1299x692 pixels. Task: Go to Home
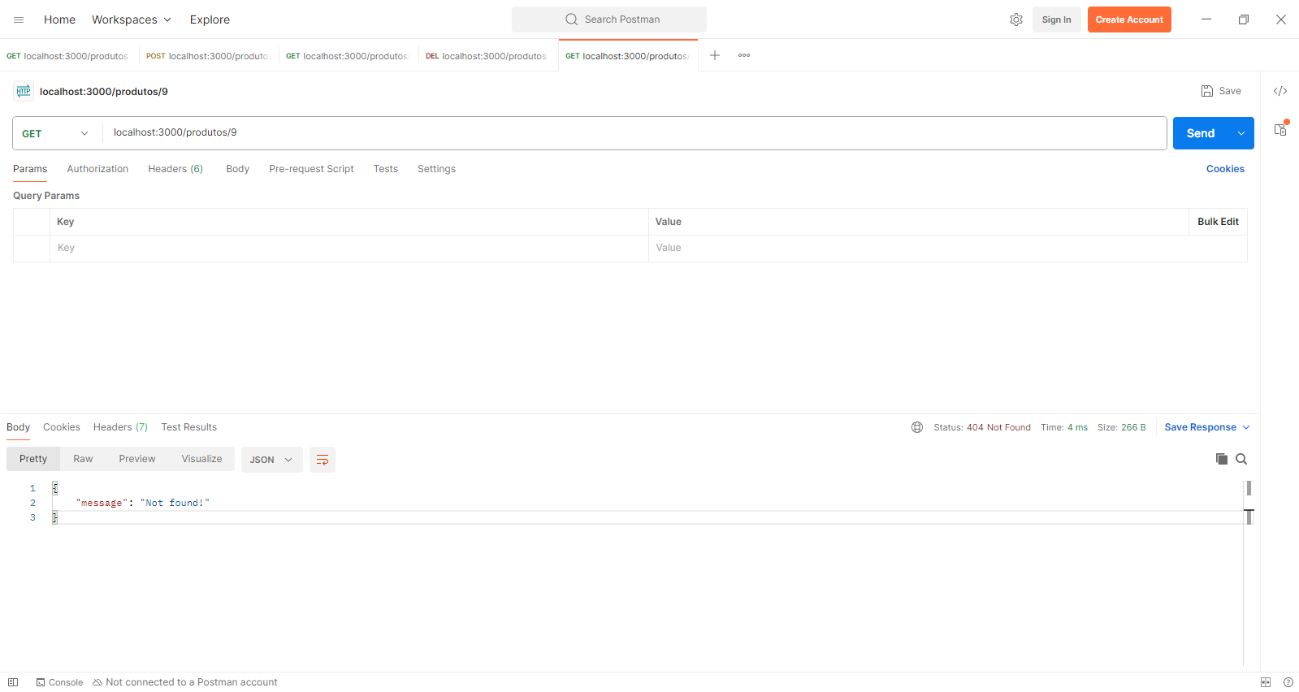pos(59,19)
